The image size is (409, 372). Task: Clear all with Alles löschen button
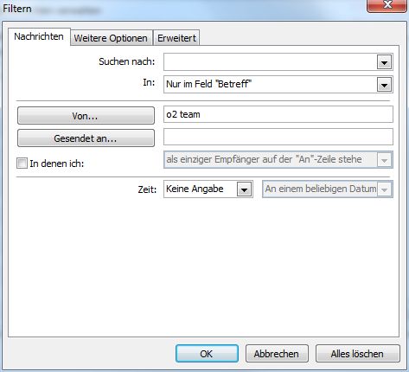pyautogui.click(x=357, y=354)
